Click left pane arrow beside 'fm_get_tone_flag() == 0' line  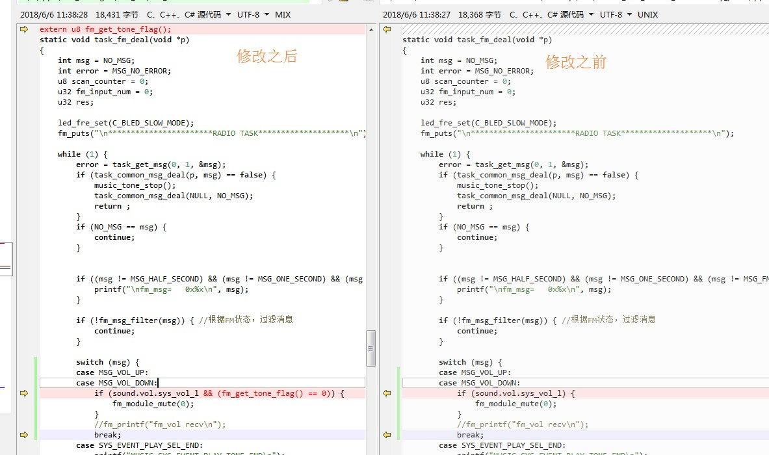[24, 393]
